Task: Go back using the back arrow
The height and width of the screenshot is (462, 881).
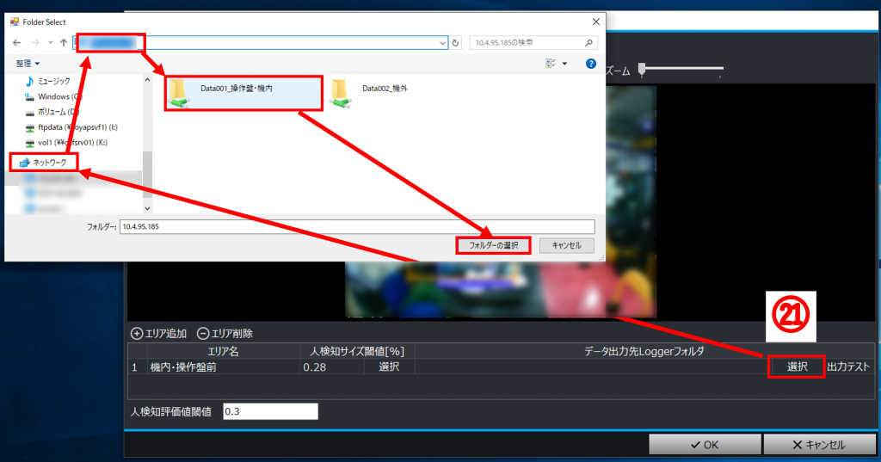Action: 17,43
